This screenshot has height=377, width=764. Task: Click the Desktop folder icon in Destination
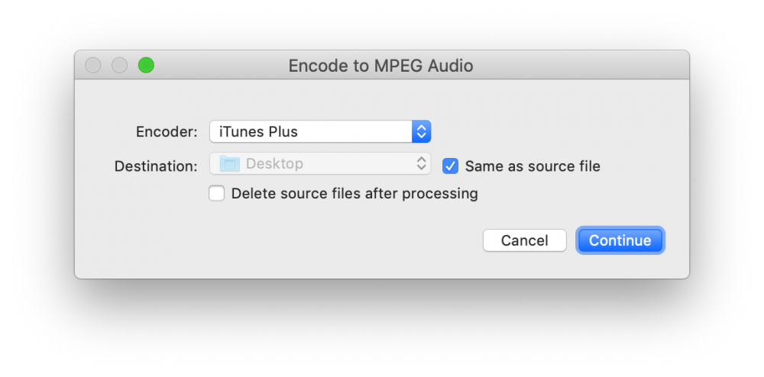coord(229,163)
